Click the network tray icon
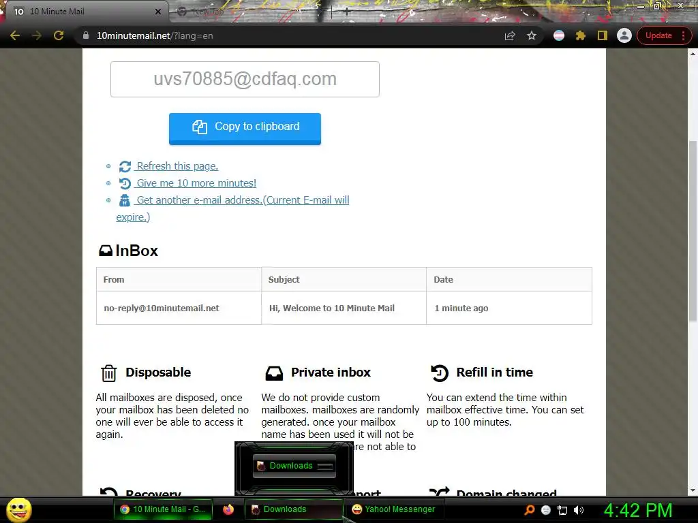This screenshot has width=698, height=523. (562, 510)
